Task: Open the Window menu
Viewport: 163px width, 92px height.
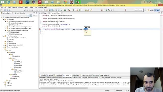Action: coord(40,7)
